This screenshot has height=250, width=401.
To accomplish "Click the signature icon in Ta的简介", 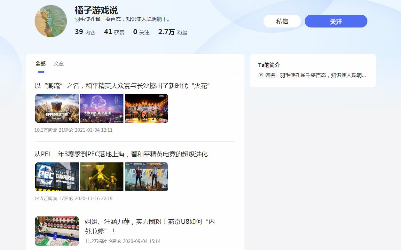I will 261,75.
